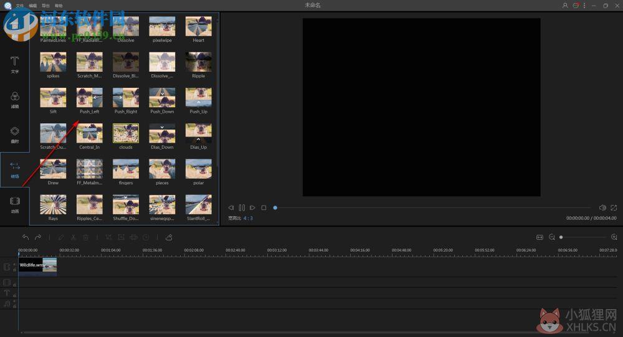The width and height of the screenshot is (623, 337).
Task: Pause playback in the preview
Action: tap(242, 207)
